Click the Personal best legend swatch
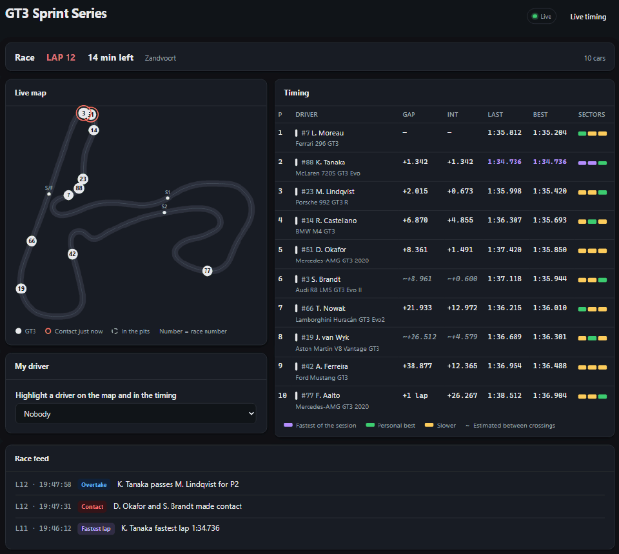 (x=370, y=425)
